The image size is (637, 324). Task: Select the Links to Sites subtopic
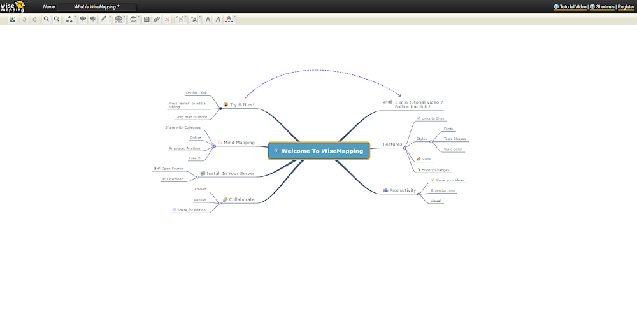(431, 118)
